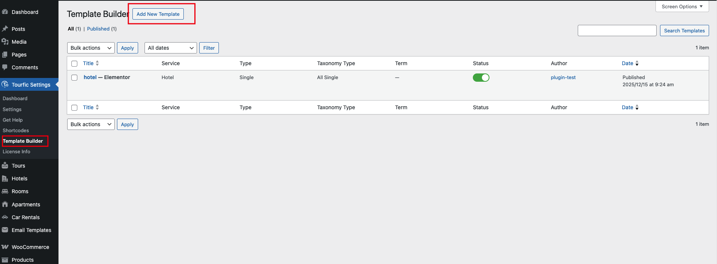This screenshot has width=717, height=264.
Task: Open the top Bulk actions dropdown
Action: (91, 48)
